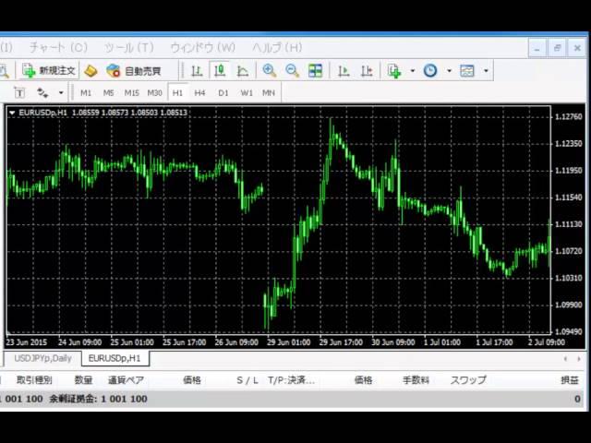The image size is (591, 443).
Task: Zoom out on the chart
Action: pos(293,70)
